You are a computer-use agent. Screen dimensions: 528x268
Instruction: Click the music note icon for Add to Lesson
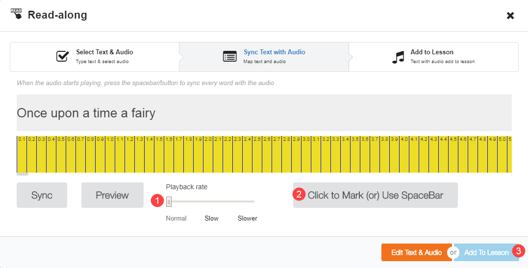point(398,57)
